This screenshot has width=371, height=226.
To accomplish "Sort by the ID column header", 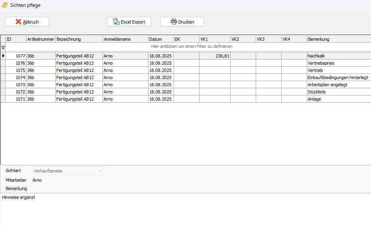I will pyautogui.click(x=16, y=39).
